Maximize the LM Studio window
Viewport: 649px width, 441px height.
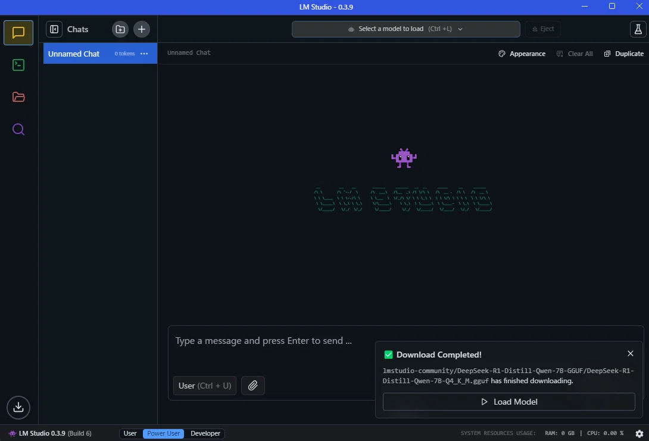click(x=611, y=6)
